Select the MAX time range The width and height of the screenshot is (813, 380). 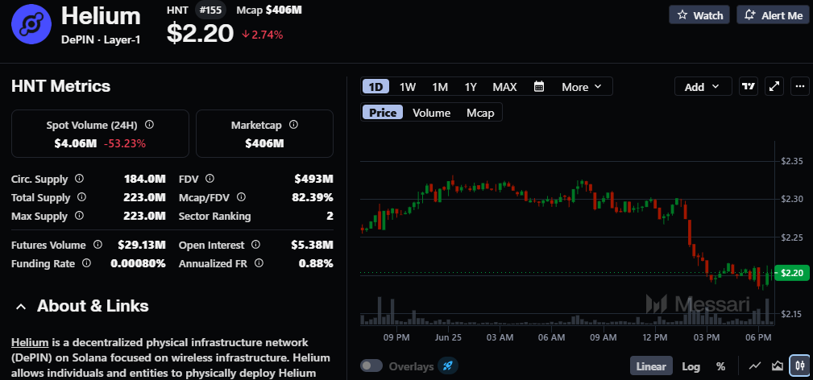(504, 87)
